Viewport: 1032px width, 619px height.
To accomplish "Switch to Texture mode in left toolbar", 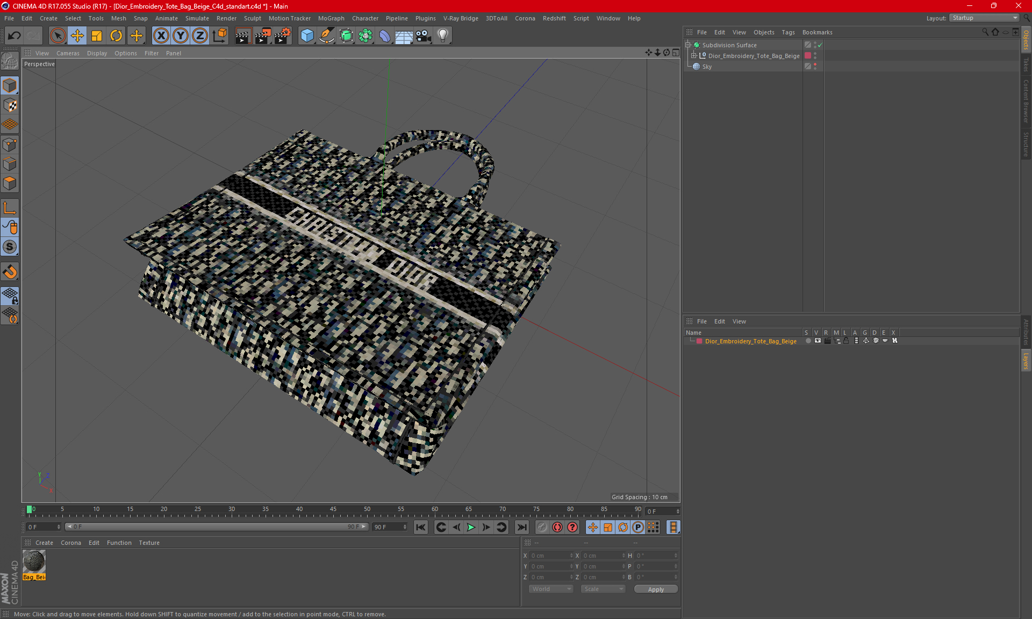I will tap(10, 105).
